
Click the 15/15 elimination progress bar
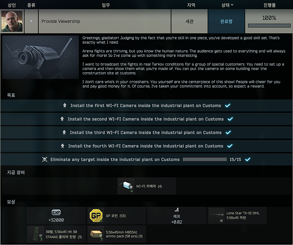(204, 159)
